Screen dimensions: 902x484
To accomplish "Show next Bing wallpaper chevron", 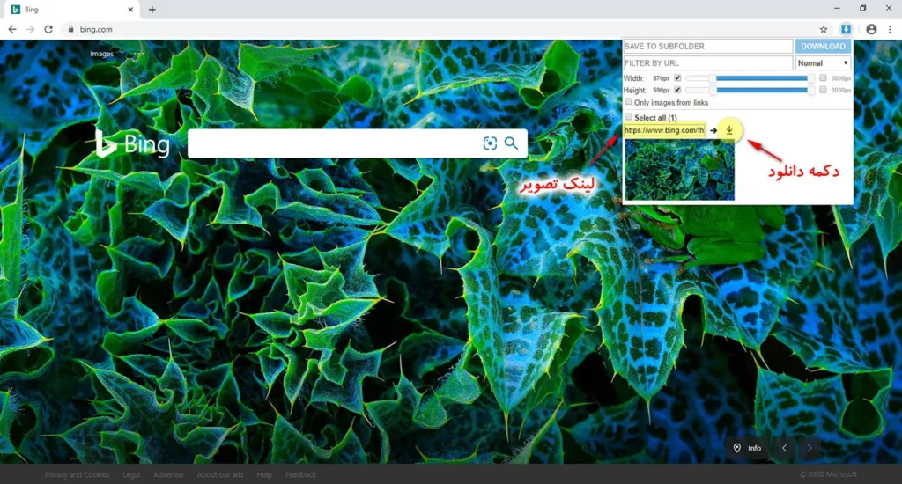I will [x=810, y=449].
